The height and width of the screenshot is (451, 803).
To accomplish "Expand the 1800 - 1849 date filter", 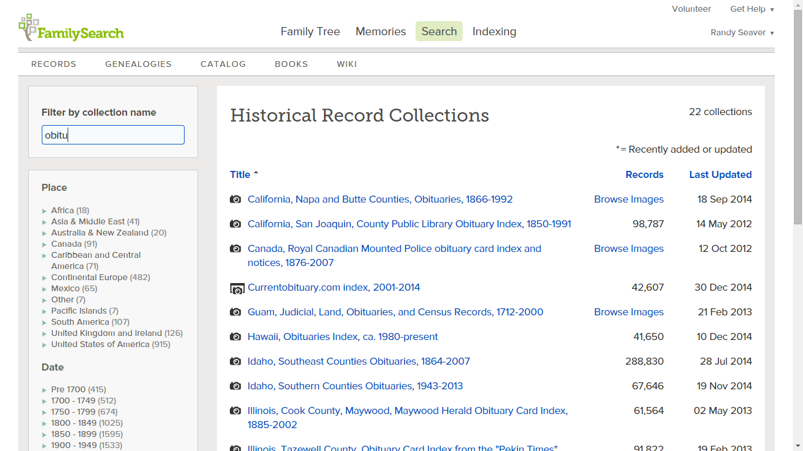I will 45,423.
